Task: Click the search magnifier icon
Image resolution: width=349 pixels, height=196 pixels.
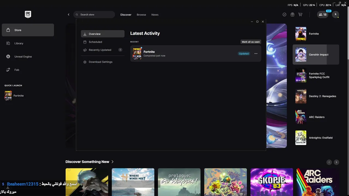Action: tap(77, 14)
